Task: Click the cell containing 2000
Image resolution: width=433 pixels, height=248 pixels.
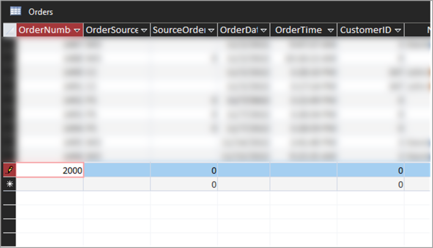Action: pos(49,170)
